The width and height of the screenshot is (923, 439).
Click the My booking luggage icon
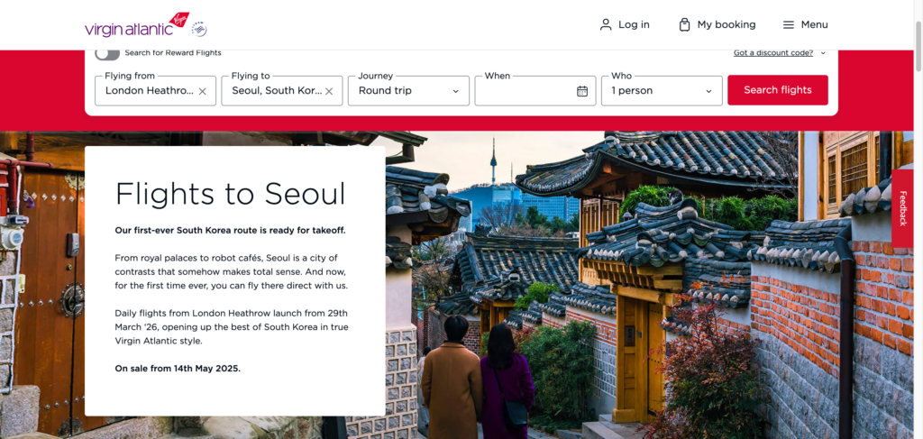(x=684, y=24)
